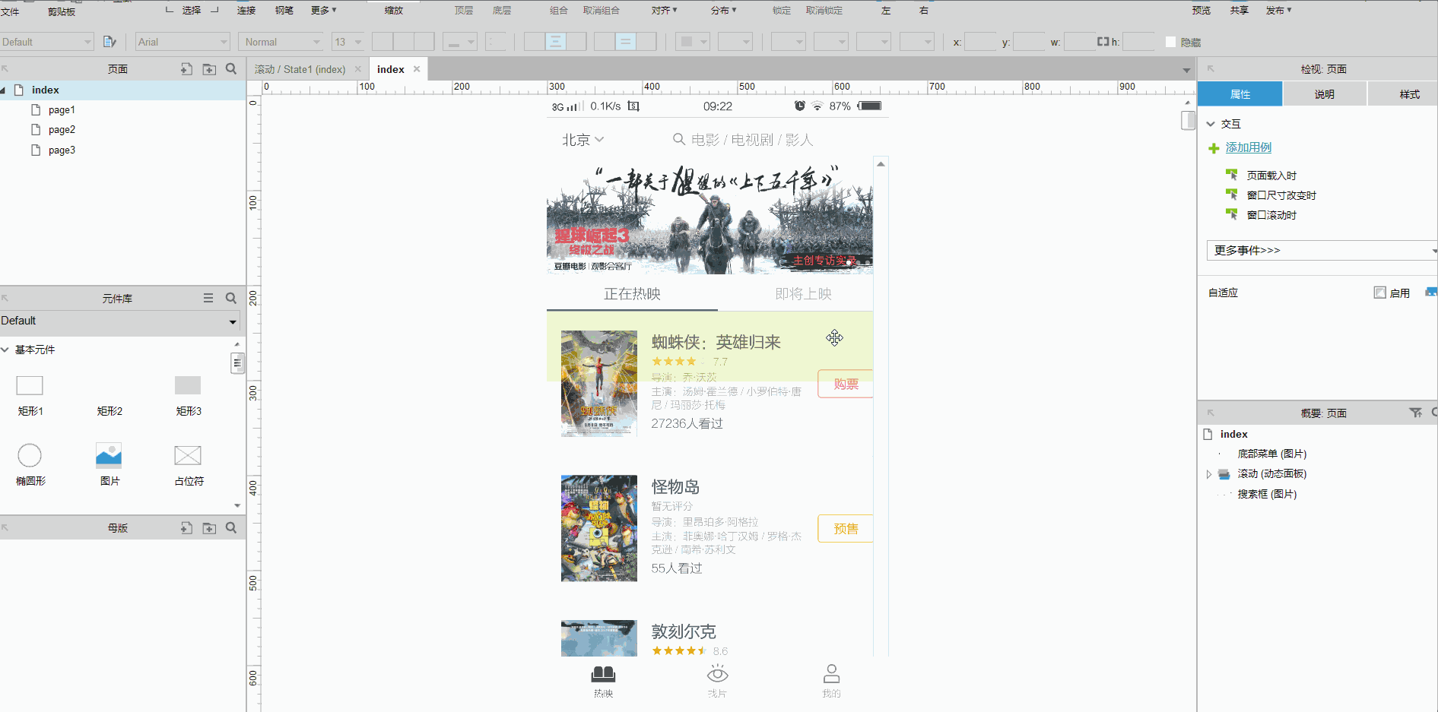1438x712 pixels.
Task: Open the Default widget library dropdown
Action: pos(119,321)
